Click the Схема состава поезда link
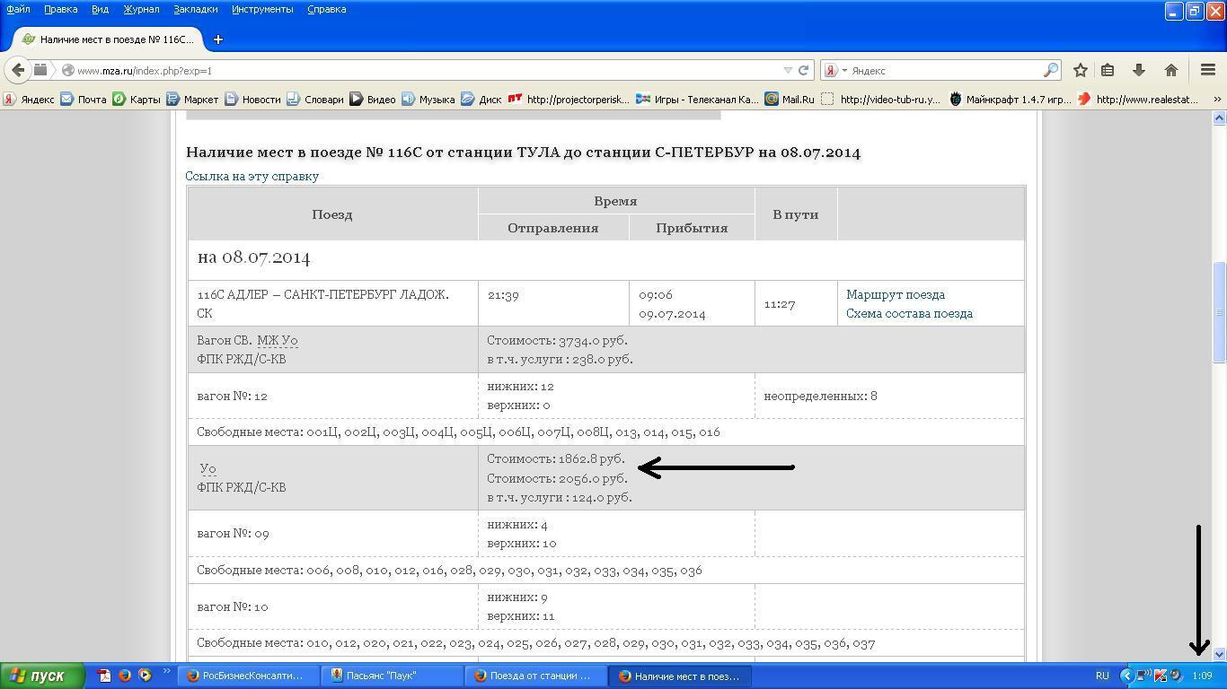1227x689 pixels. click(x=909, y=313)
